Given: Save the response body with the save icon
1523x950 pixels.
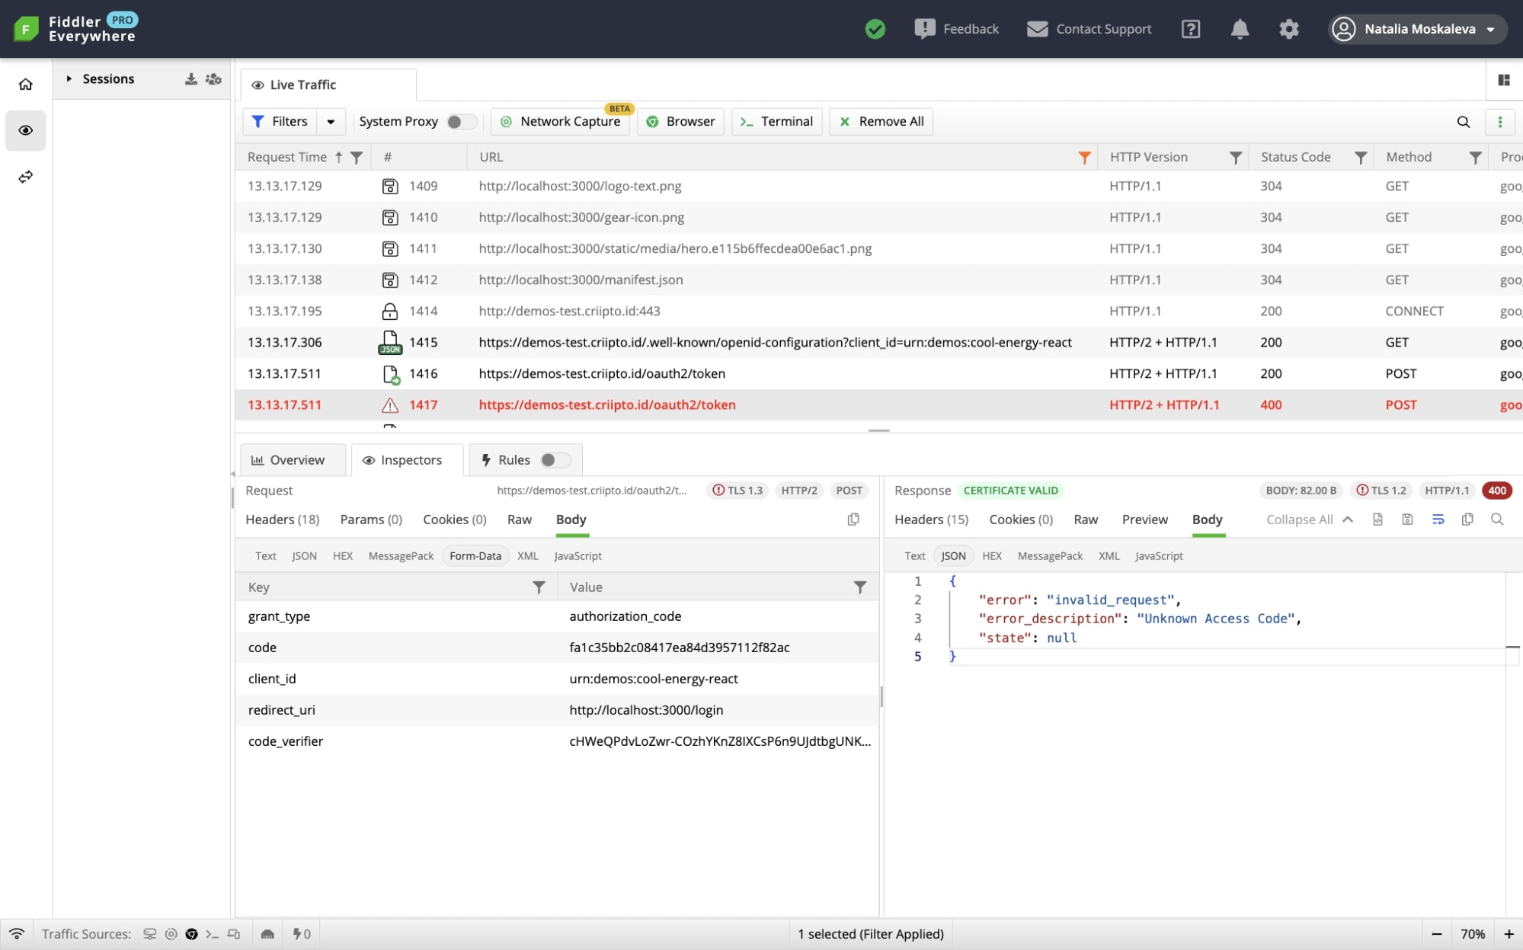Looking at the screenshot, I should [1407, 519].
